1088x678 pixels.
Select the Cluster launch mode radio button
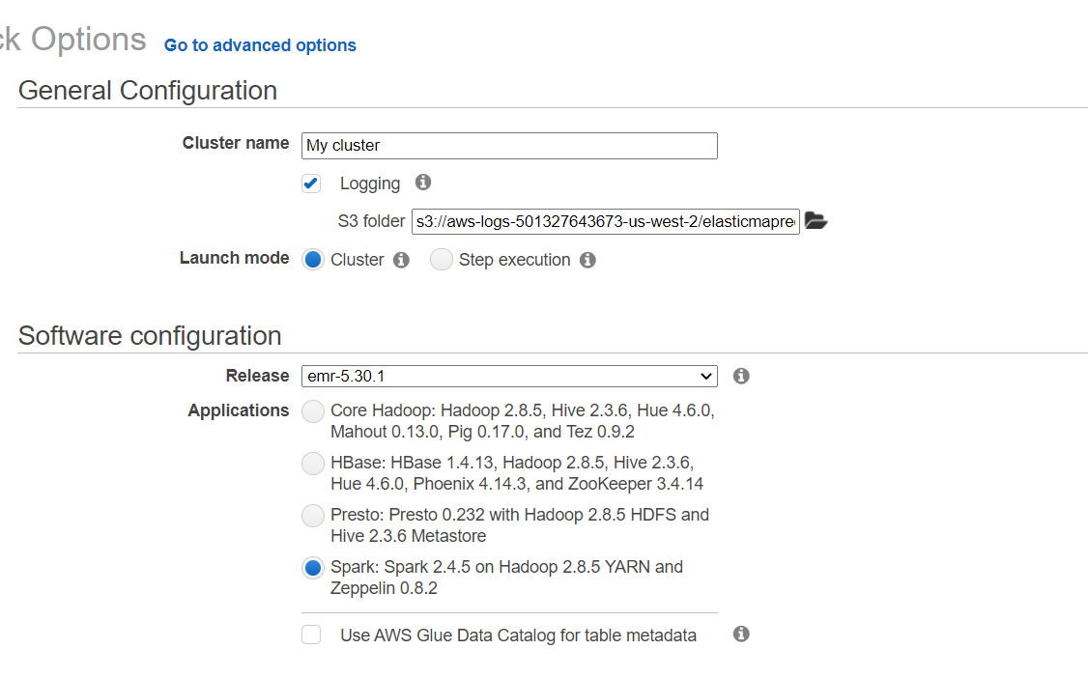313,259
